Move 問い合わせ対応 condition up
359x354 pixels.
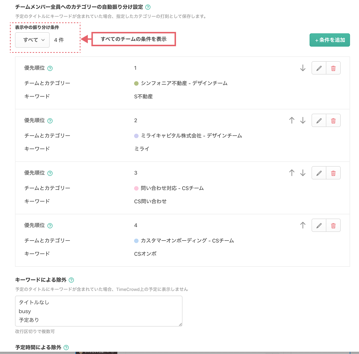292,173
